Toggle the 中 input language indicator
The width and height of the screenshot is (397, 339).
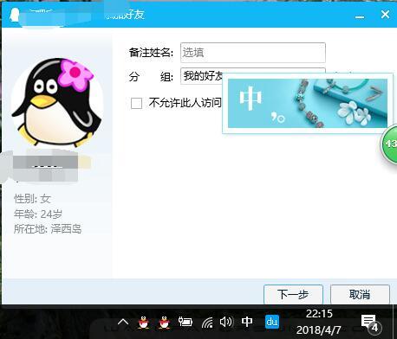(x=247, y=322)
